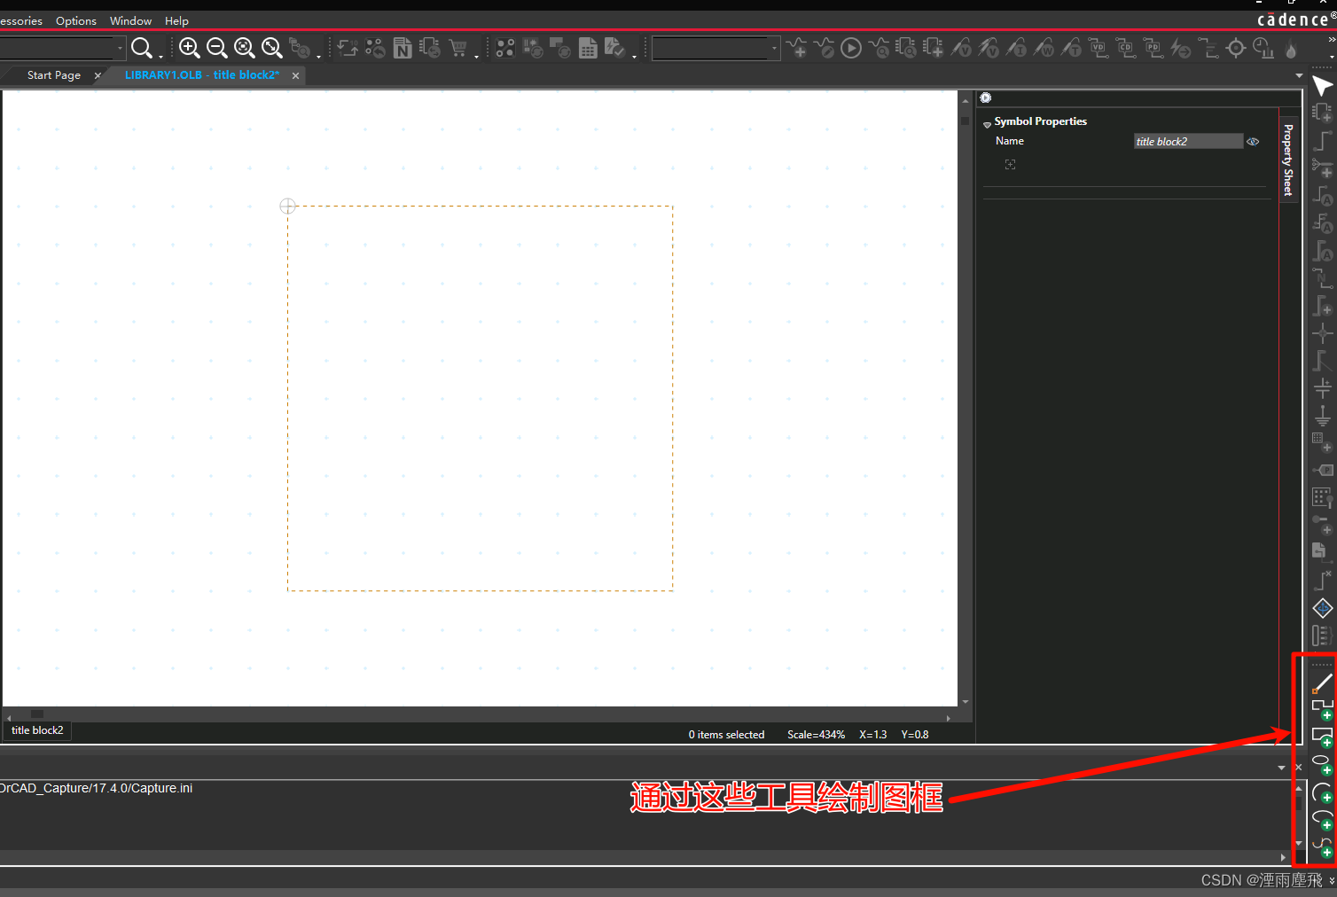Expand the tab list dropdown arrow
This screenshot has height=897, width=1337.
1299,76
